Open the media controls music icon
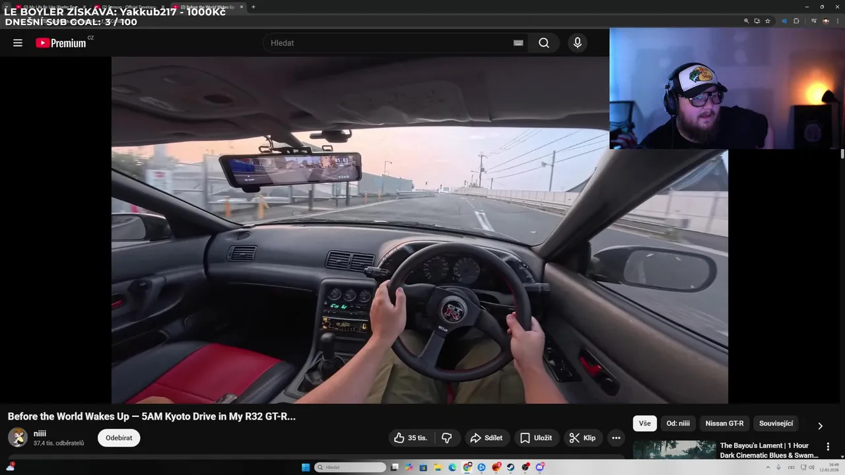 [815, 21]
